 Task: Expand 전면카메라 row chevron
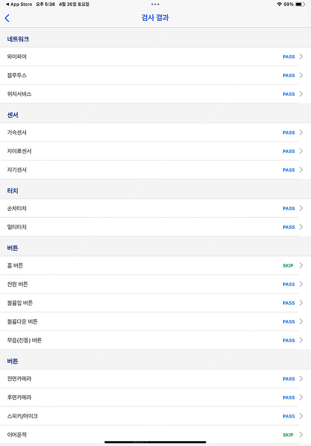click(x=301, y=379)
